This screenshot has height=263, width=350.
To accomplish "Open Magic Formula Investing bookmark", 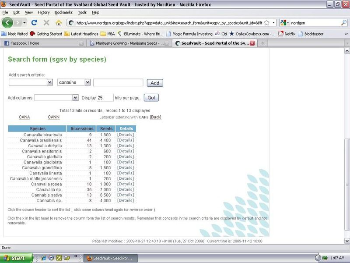I will (189, 34).
